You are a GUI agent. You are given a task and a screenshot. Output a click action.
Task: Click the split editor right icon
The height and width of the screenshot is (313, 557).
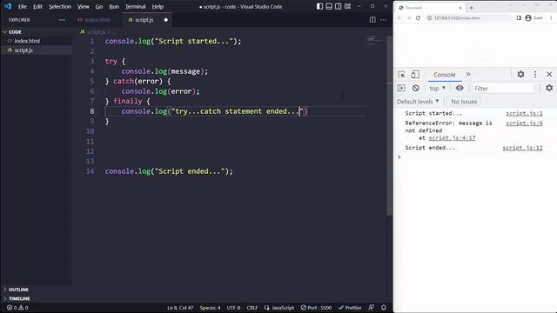click(372, 20)
